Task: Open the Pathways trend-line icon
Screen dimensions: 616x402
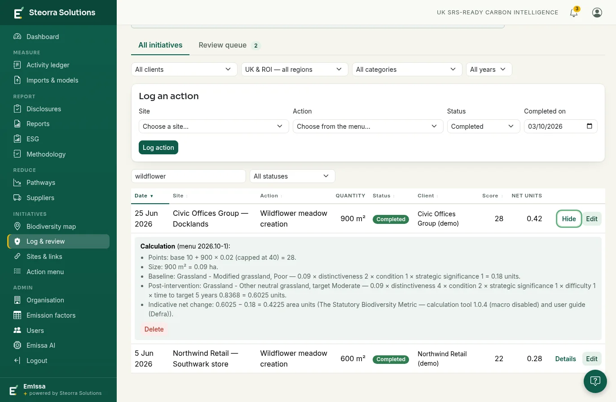Action: 18,183
